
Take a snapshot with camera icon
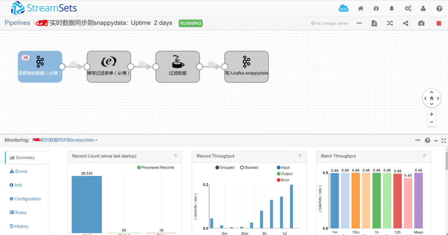(x=421, y=23)
